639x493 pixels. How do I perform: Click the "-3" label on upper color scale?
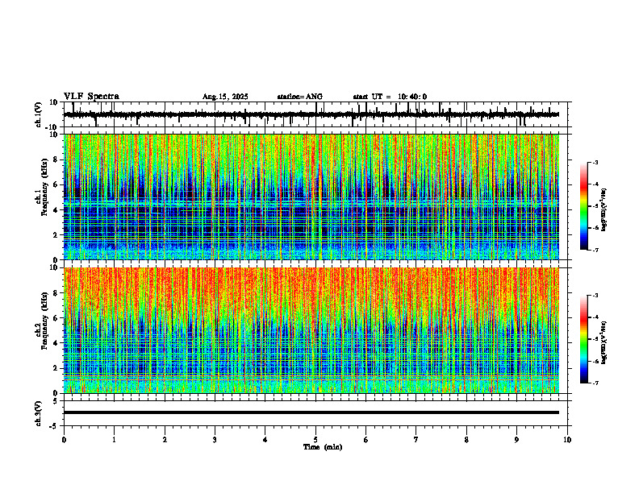pyautogui.click(x=595, y=163)
